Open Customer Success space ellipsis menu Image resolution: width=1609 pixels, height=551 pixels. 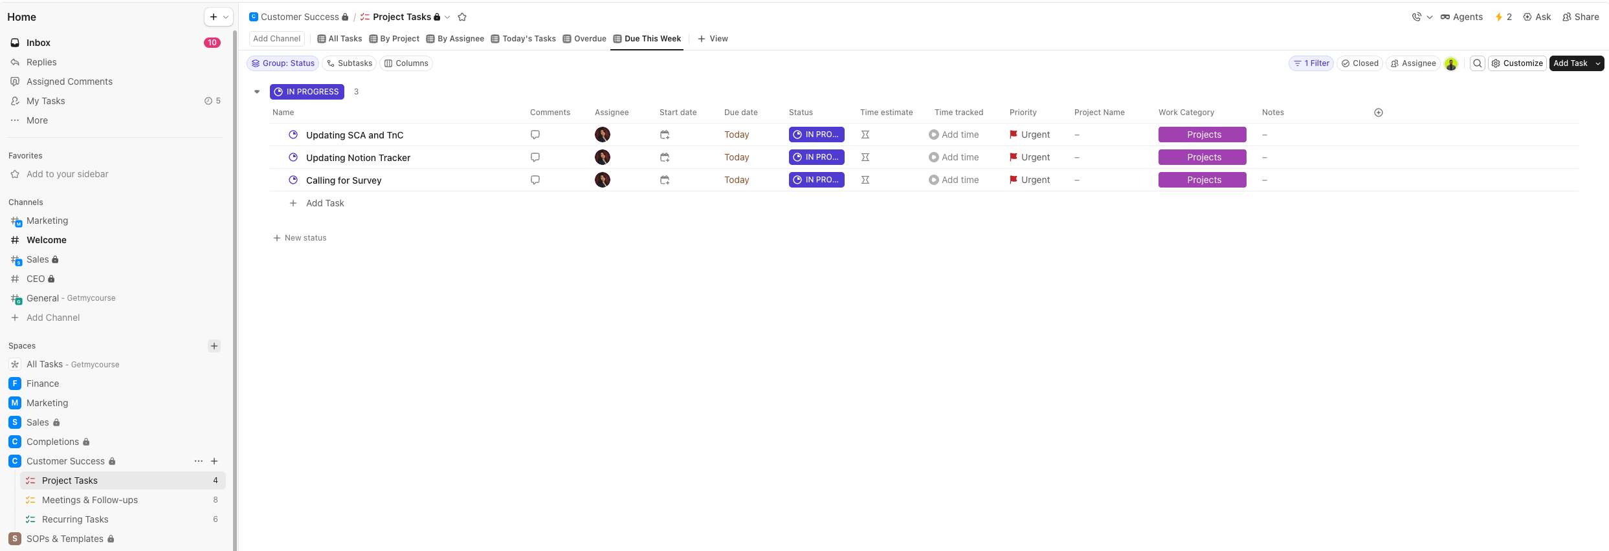[x=198, y=461]
